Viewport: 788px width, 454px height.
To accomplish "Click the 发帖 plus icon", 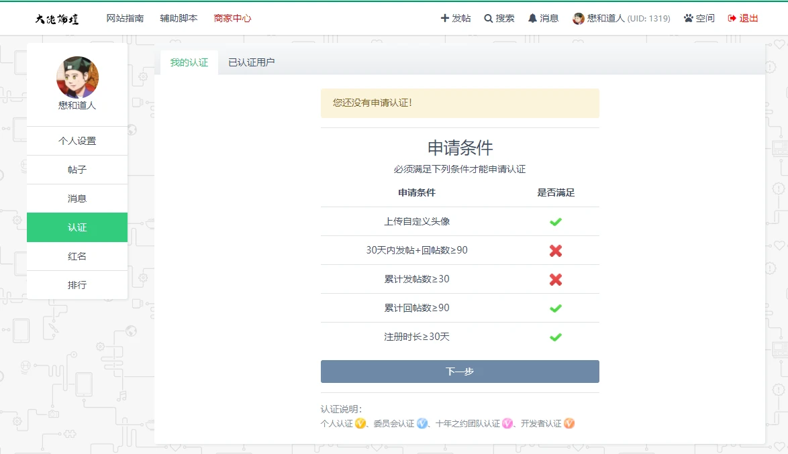I will coord(444,18).
